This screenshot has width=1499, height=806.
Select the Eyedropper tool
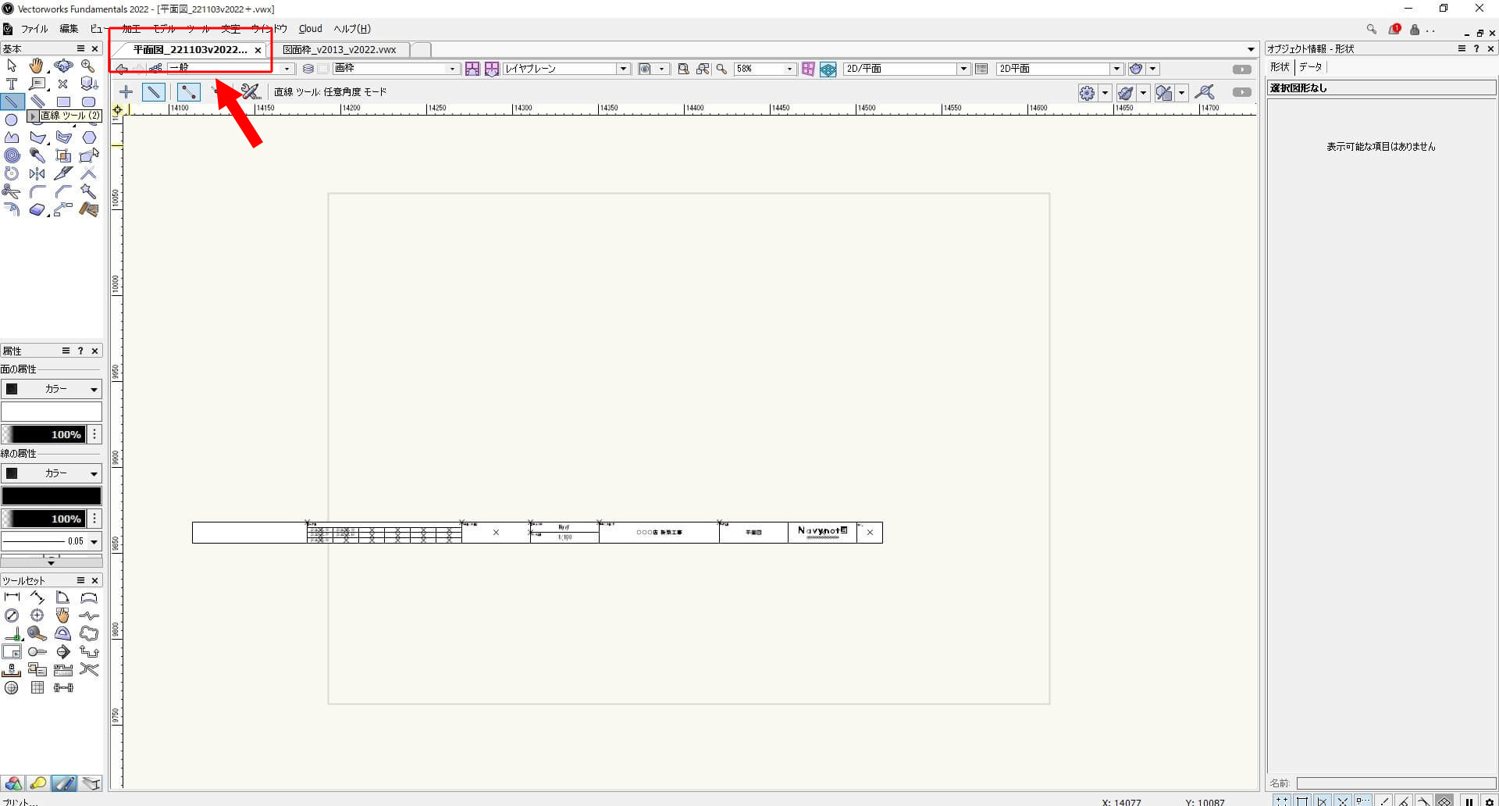37,155
